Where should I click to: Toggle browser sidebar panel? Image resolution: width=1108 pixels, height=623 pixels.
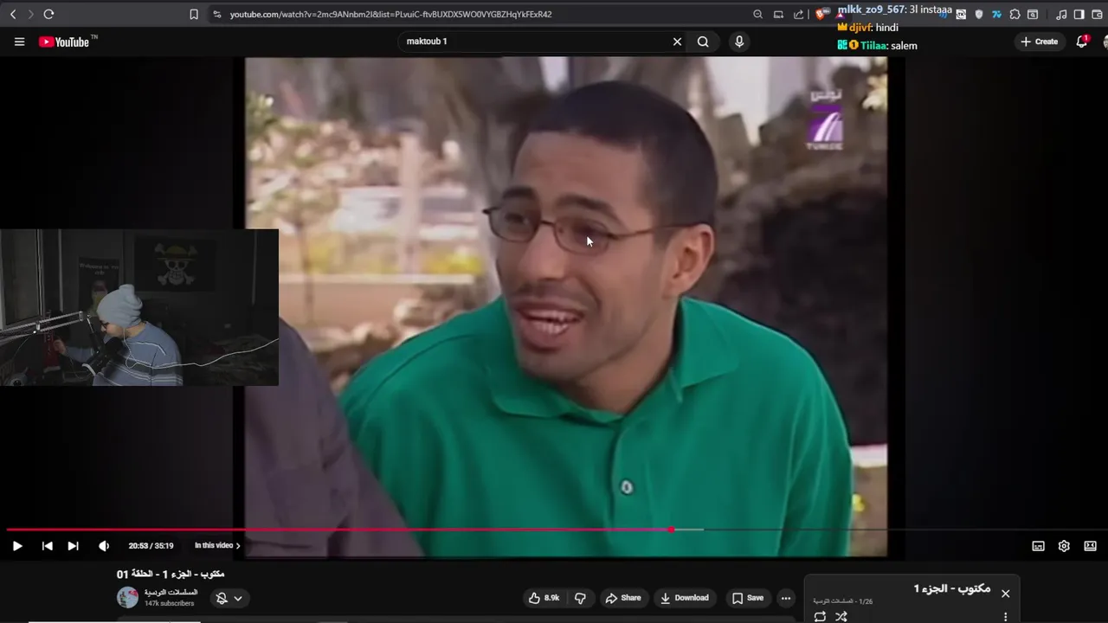[x=1079, y=14]
